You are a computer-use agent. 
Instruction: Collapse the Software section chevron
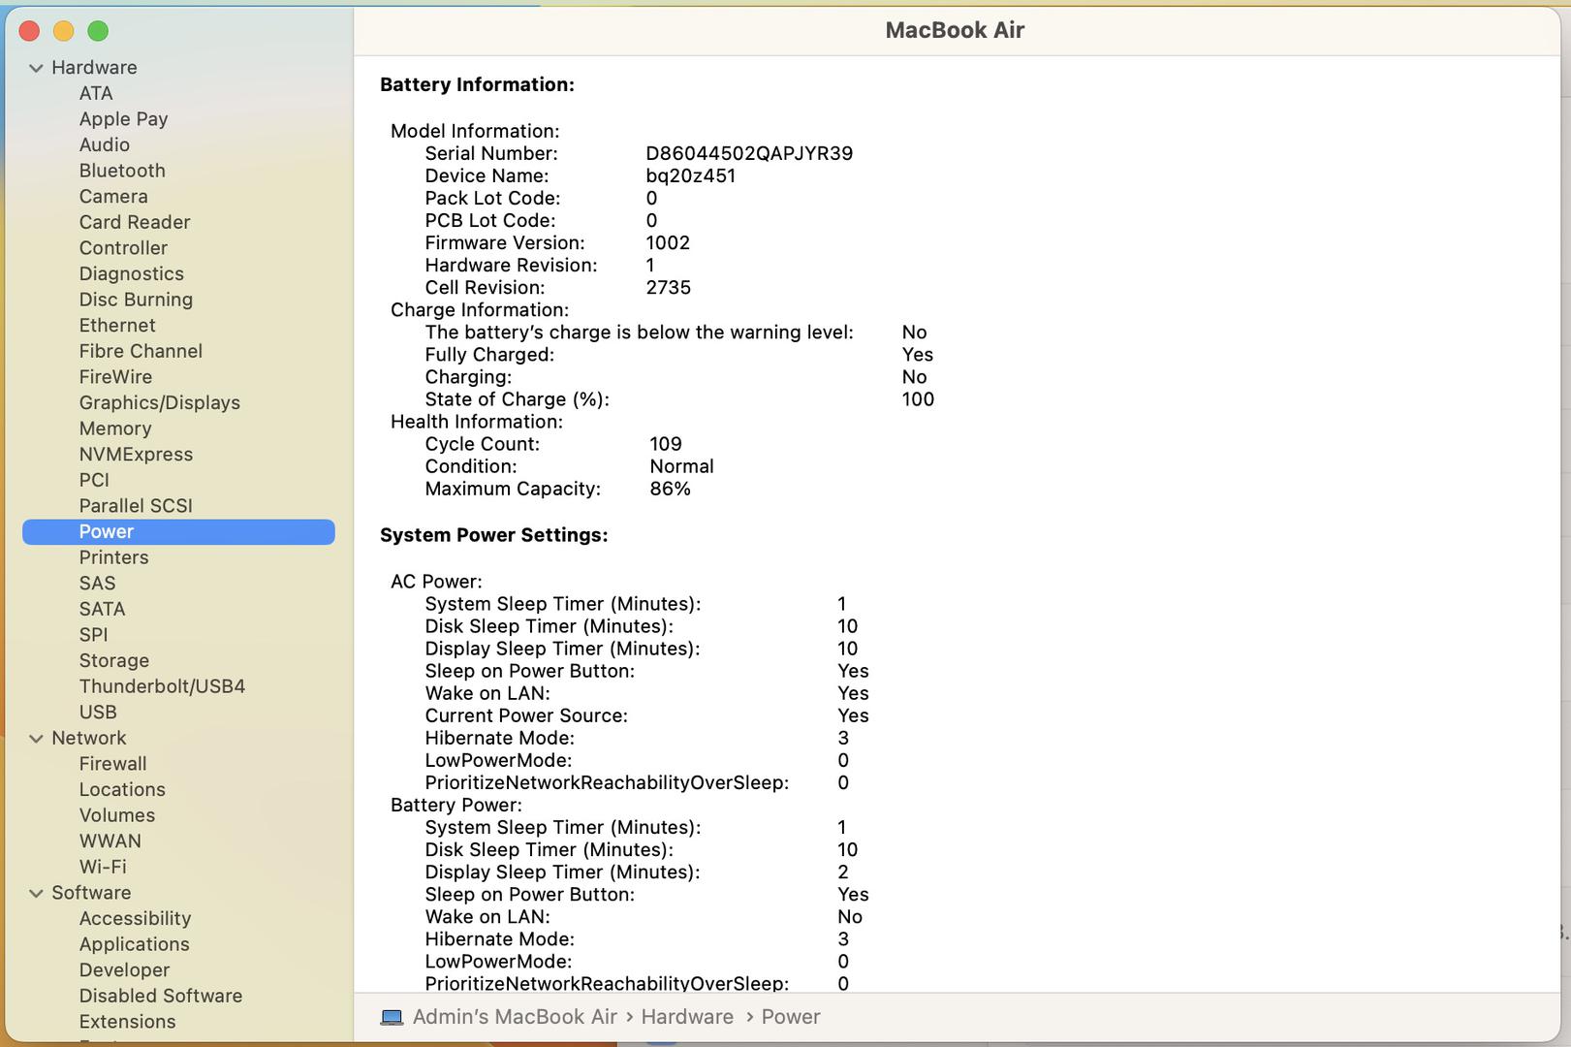coord(36,893)
